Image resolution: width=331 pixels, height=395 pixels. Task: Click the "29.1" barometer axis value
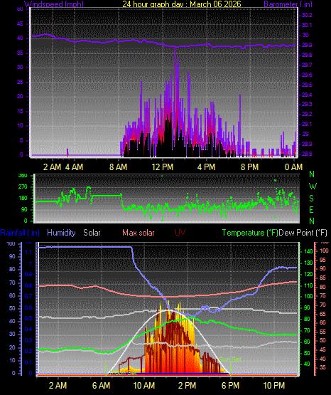pos(307,124)
